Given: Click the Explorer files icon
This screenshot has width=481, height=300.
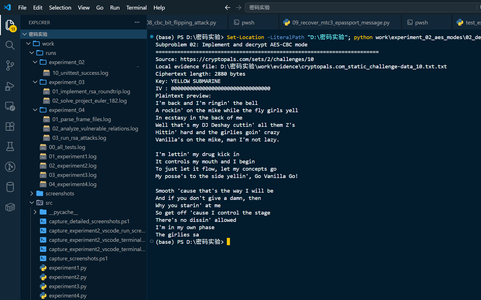Looking at the screenshot, I should click(10, 25).
